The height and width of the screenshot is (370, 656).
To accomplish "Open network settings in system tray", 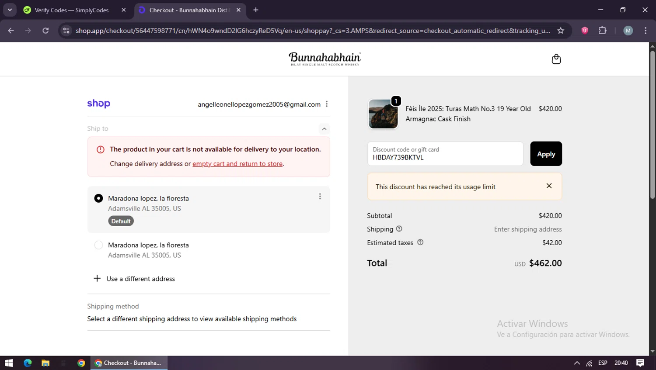I will (x=590, y=363).
